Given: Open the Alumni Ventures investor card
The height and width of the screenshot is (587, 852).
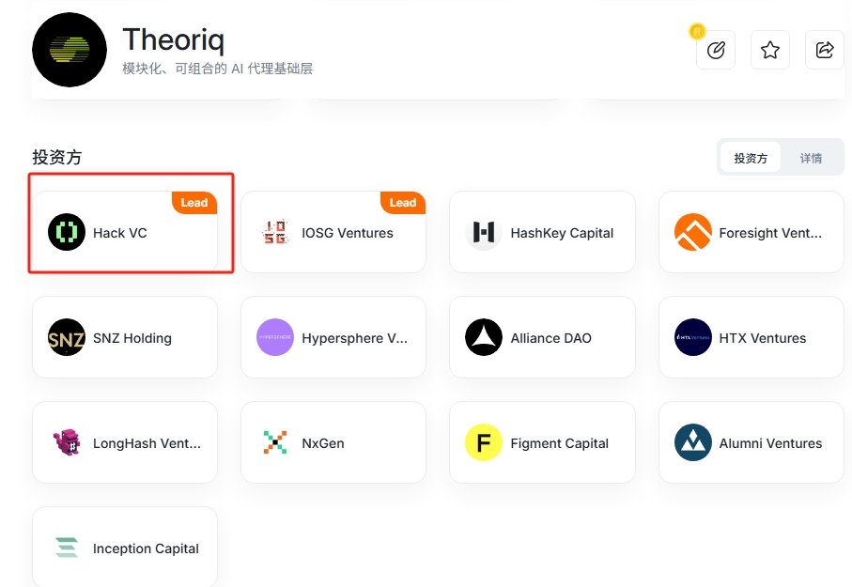Looking at the screenshot, I should point(751,442).
